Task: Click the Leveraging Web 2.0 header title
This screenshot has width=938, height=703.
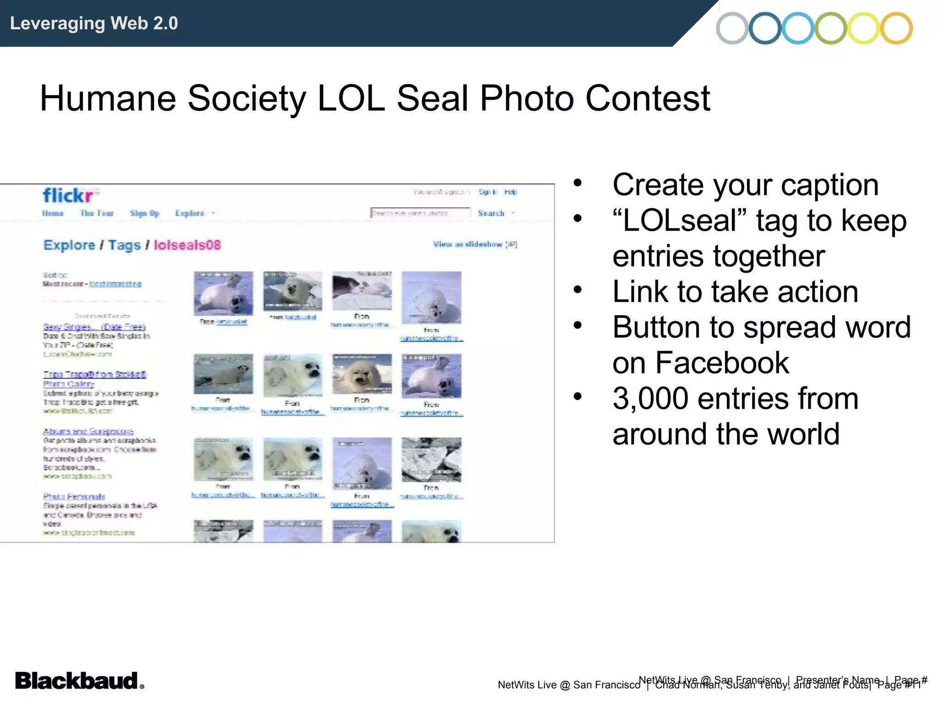Action: point(94,23)
